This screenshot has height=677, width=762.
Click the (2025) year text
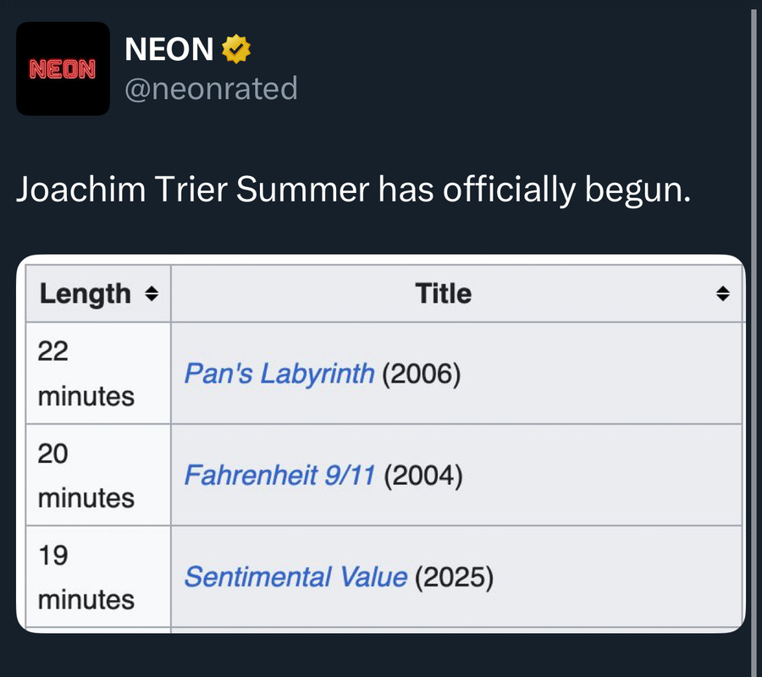[x=455, y=577]
